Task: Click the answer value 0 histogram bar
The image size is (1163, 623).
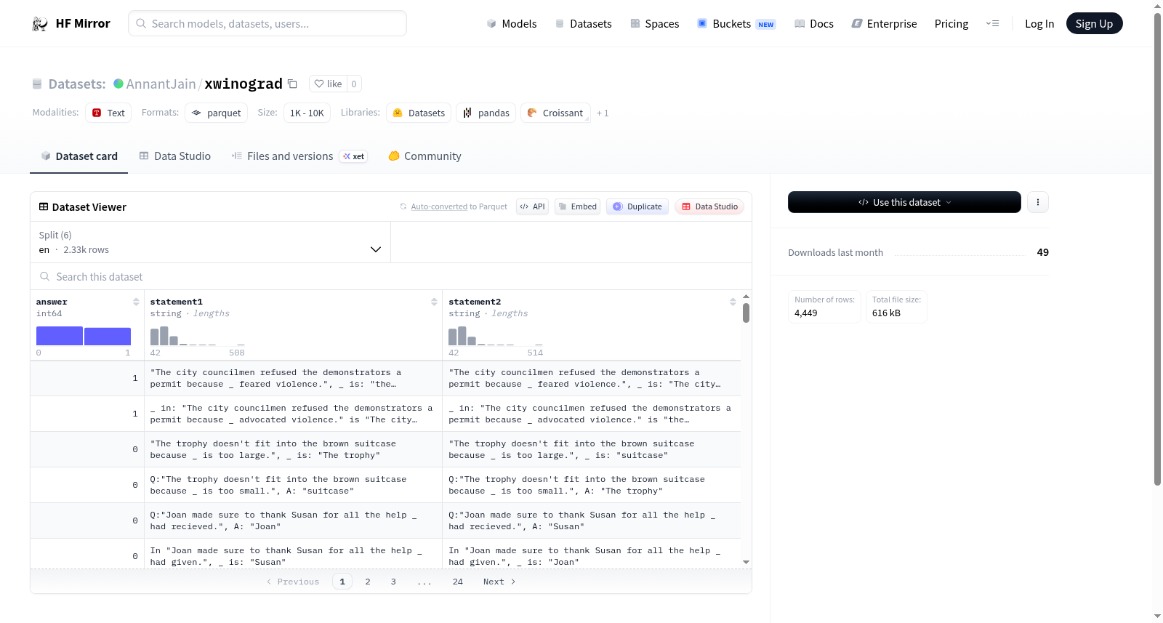Action: 60,336
